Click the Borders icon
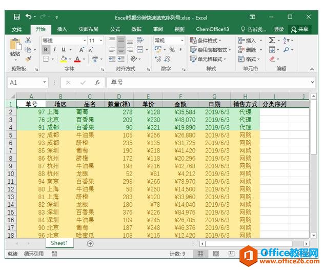Viewport: 323px width, 270px height. pos(46,59)
